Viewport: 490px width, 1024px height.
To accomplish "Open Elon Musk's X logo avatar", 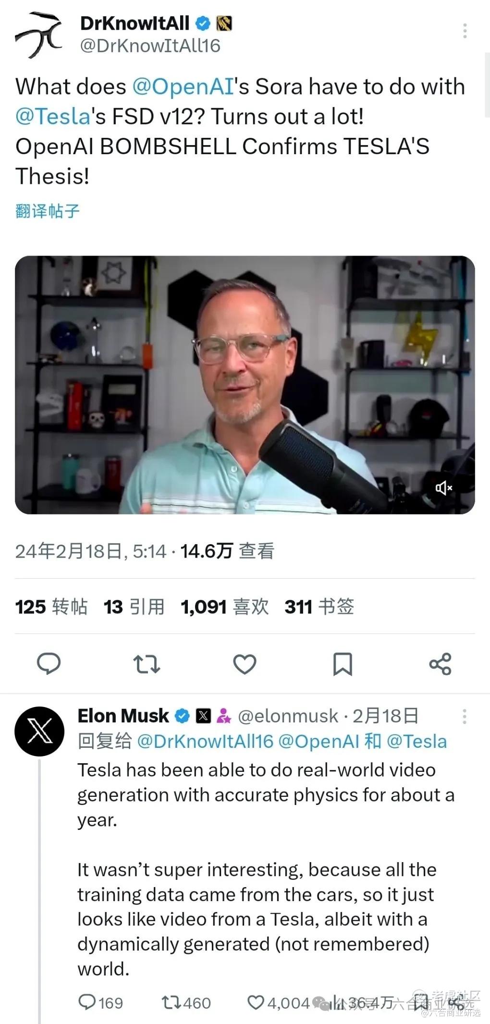I will click(39, 731).
